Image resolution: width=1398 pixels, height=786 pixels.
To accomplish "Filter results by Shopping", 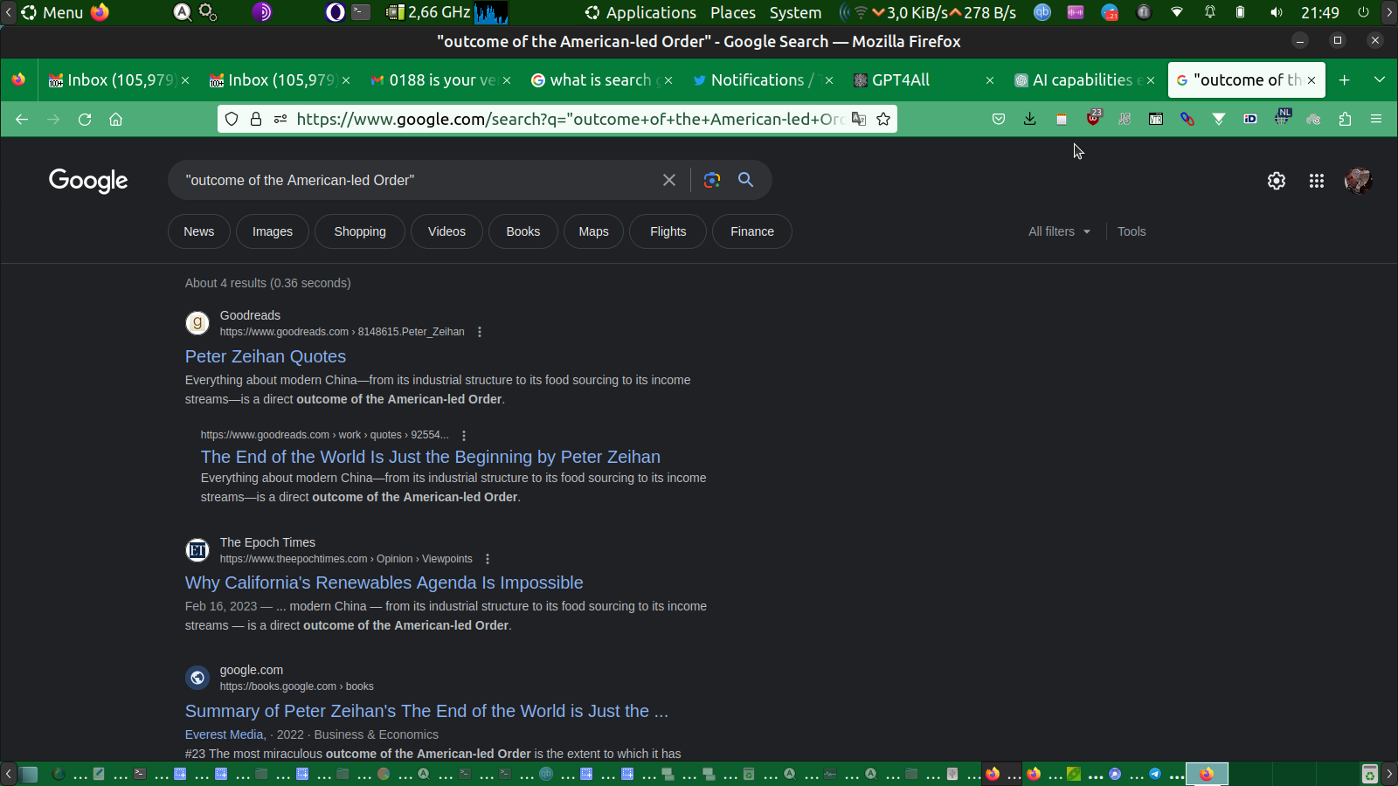I will click(360, 231).
